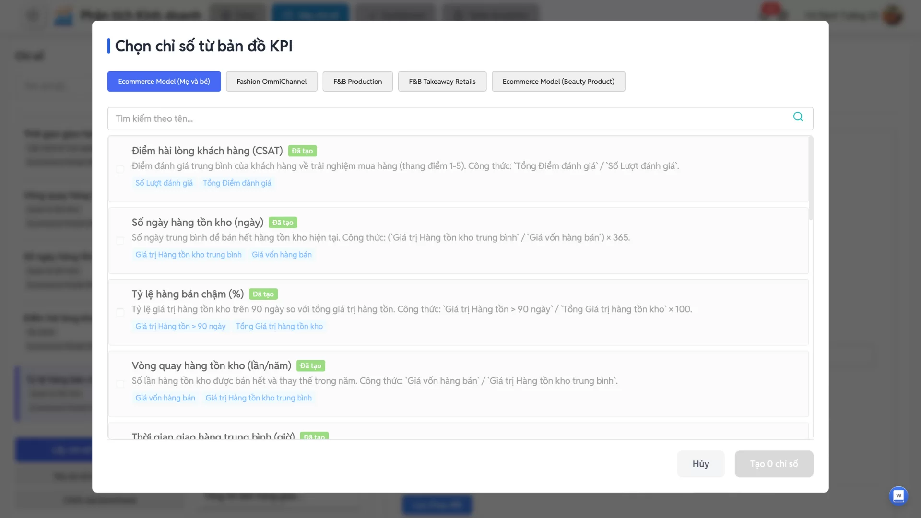Tick the Số ngày hàng tồn kho checkbox

click(120, 240)
